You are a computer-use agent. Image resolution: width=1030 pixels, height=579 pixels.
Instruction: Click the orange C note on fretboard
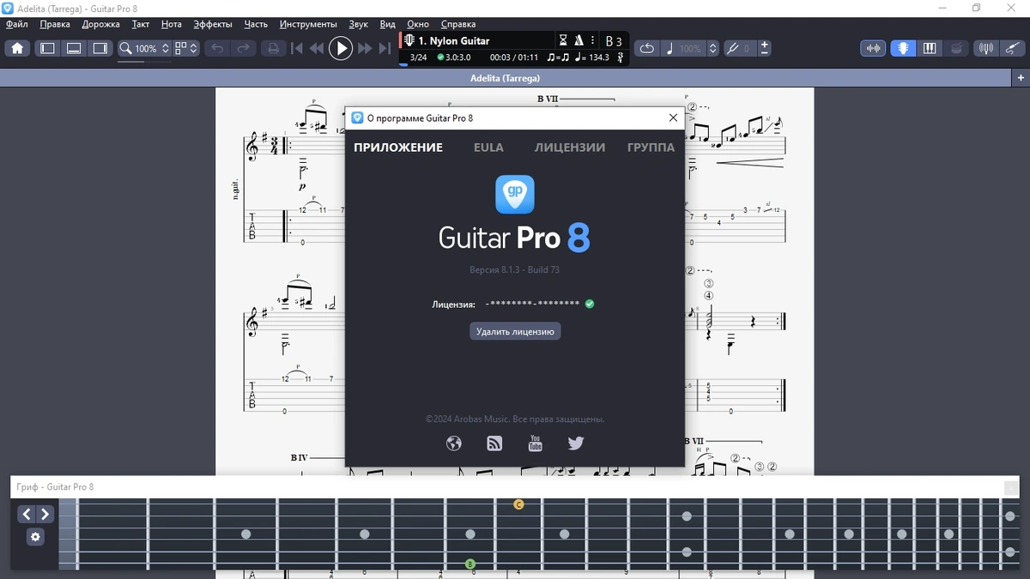coord(518,504)
